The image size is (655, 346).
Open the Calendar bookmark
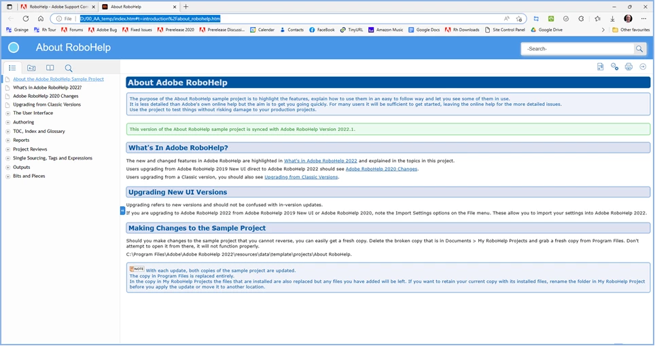[x=262, y=30]
